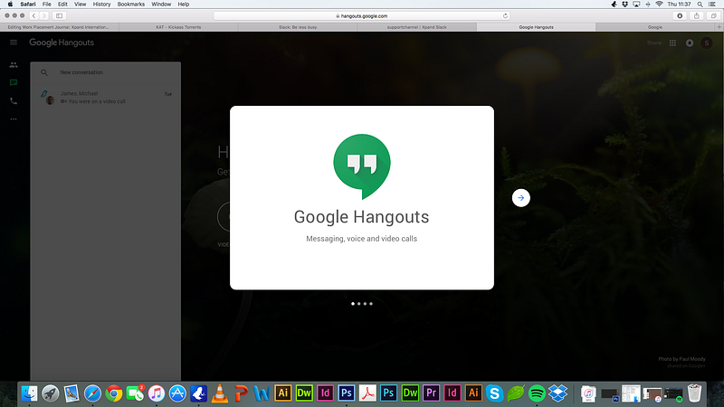Screen dimensions: 724x407
Task: Open Safari compass icon in Dock
Action: click(92, 393)
